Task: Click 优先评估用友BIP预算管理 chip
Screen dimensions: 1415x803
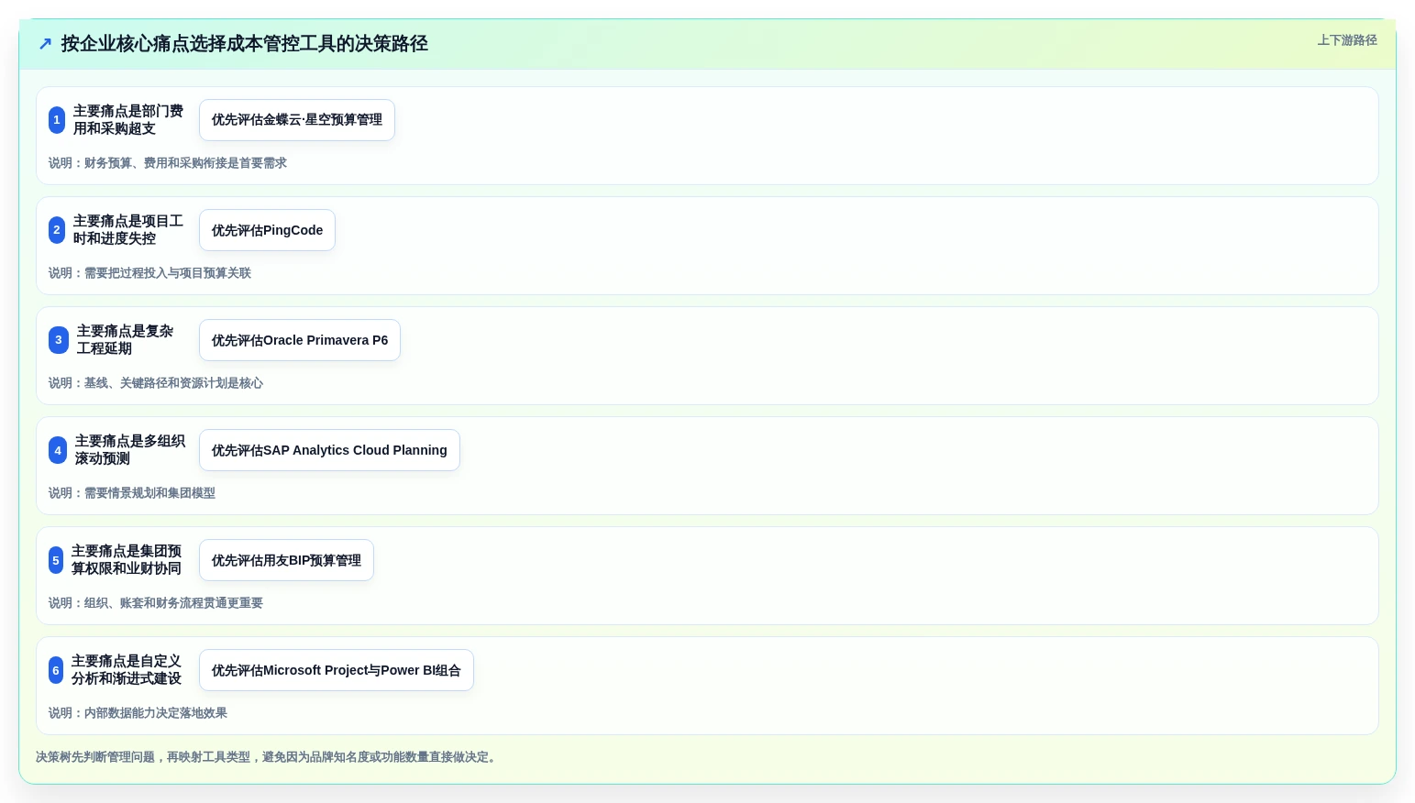Action: (286, 560)
